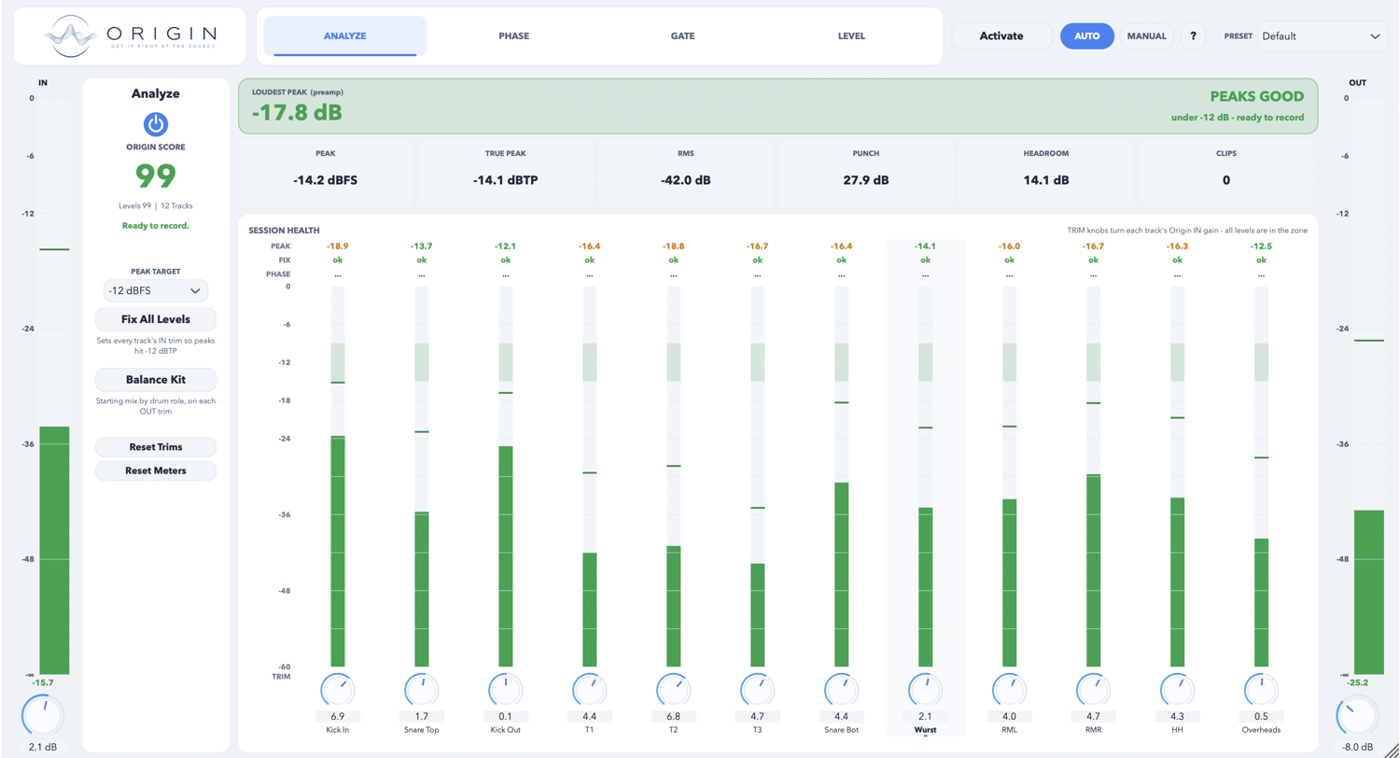Click the input gain knob showing 2.1 dB
This screenshot has height=758, width=1400.
click(43, 718)
